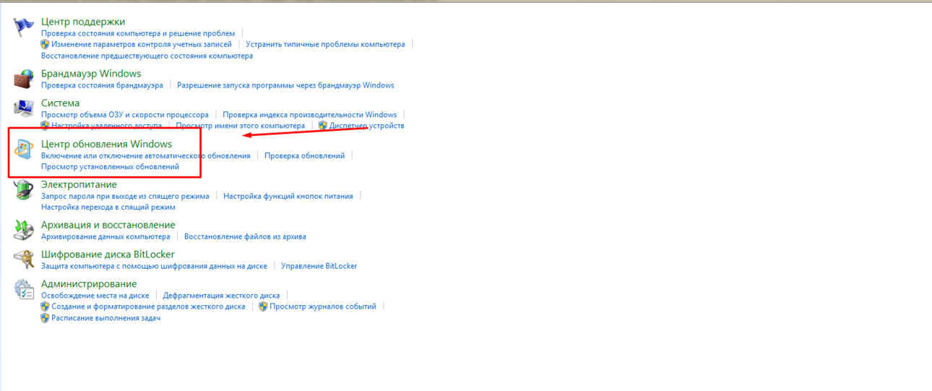The image size is (932, 391).
Task: Open Разрешение запуска программы через брандмауэр Windows
Action: (x=285, y=85)
